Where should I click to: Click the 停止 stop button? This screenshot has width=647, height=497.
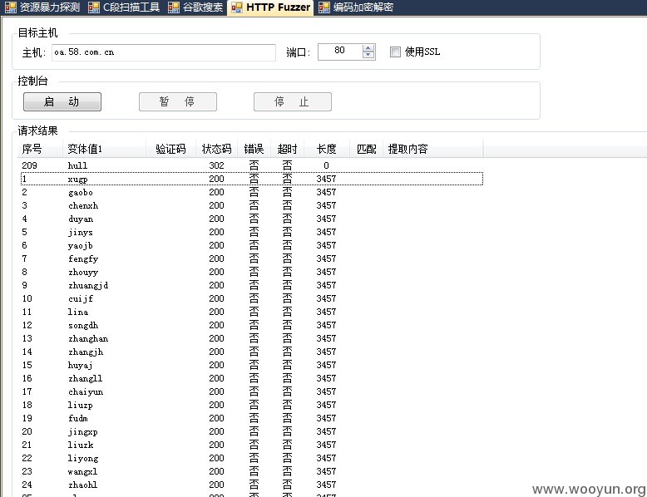292,102
